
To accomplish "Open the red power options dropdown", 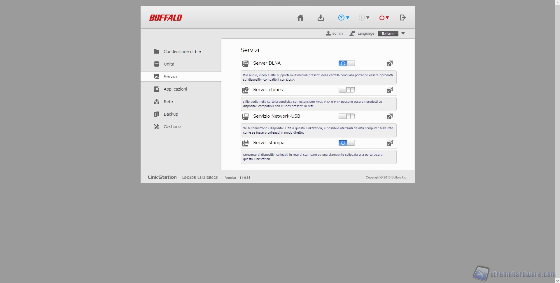I will 384,18.
